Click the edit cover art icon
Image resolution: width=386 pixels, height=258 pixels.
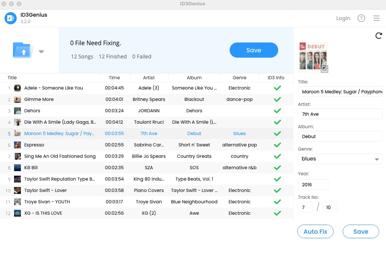[x=325, y=69]
